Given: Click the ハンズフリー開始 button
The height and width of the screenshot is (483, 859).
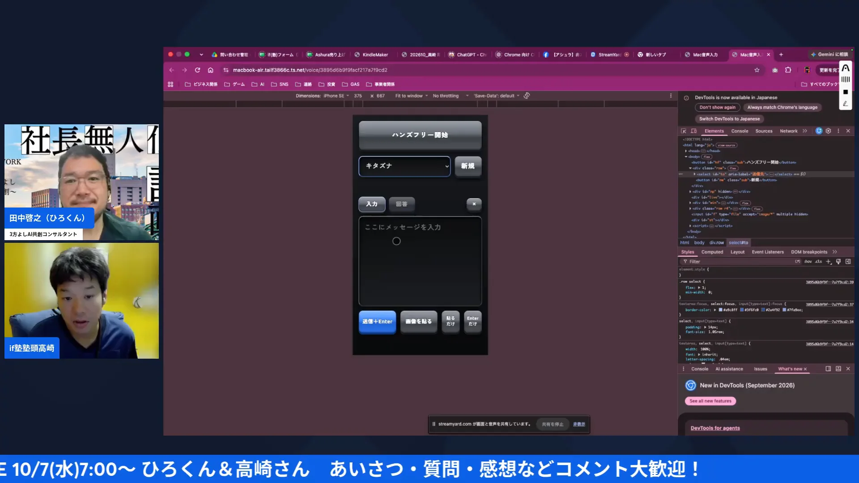Looking at the screenshot, I should tap(420, 135).
